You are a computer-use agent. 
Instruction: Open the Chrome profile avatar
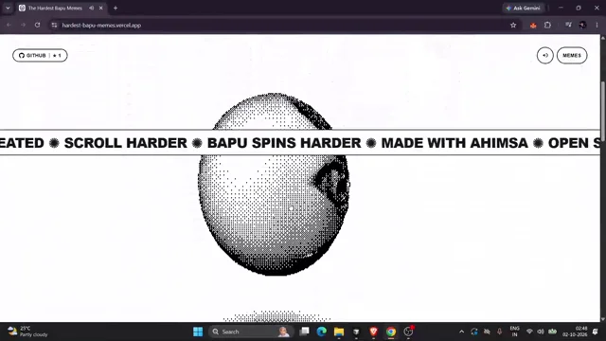point(582,26)
